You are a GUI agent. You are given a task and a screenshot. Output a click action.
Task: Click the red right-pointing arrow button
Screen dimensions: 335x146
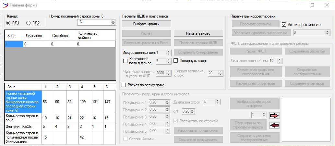[274, 115]
